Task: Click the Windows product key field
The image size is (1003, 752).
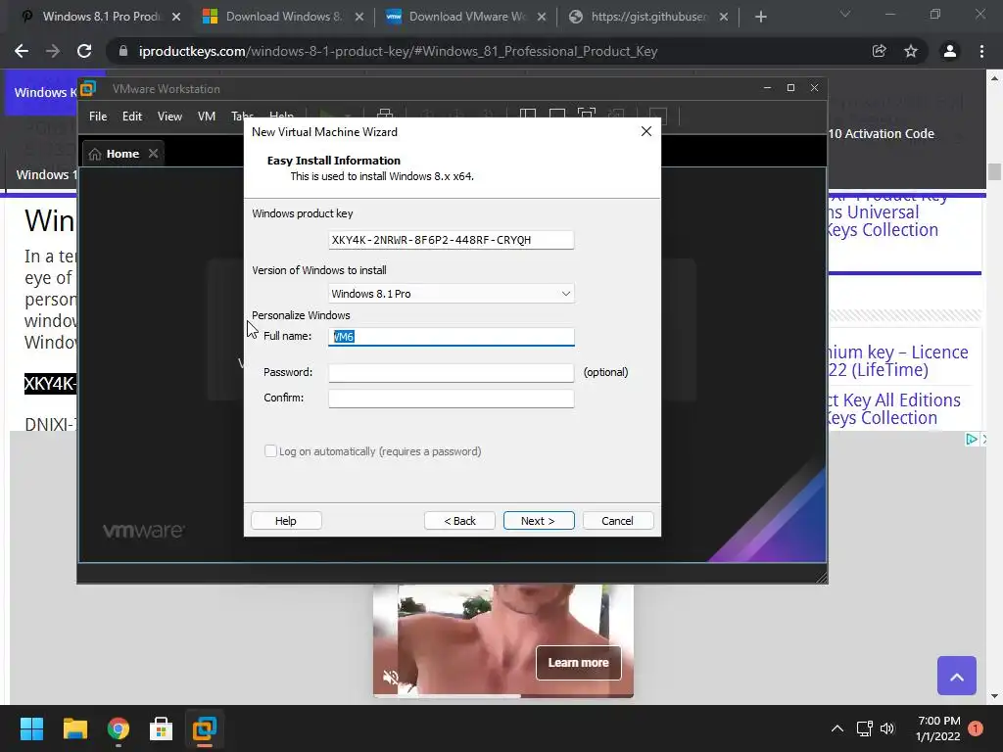Action: (x=451, y=240)
